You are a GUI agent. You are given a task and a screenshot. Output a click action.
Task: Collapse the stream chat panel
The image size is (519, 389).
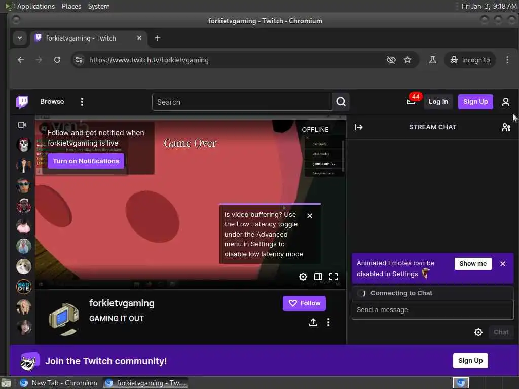[x=358, y=127]
